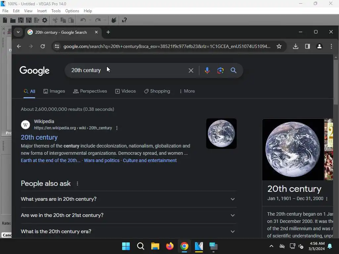Click the Chrome address bar URL
The height and width of the screenshot is (254, 339).
pyautogui.click(x=167, y=46)
